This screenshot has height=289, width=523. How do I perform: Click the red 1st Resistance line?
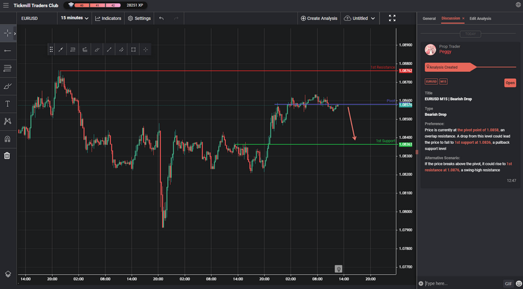[228, 71]
